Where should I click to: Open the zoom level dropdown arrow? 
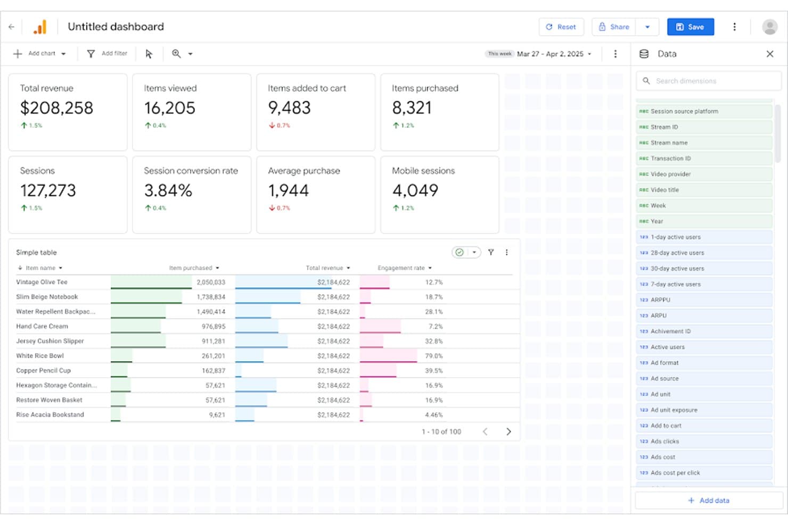pyautogui.click(x=190, y=54)
